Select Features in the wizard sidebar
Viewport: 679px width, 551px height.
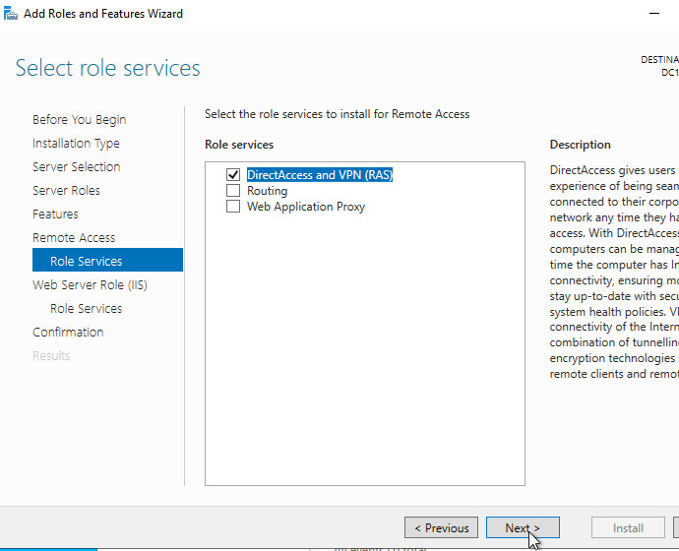55,214
